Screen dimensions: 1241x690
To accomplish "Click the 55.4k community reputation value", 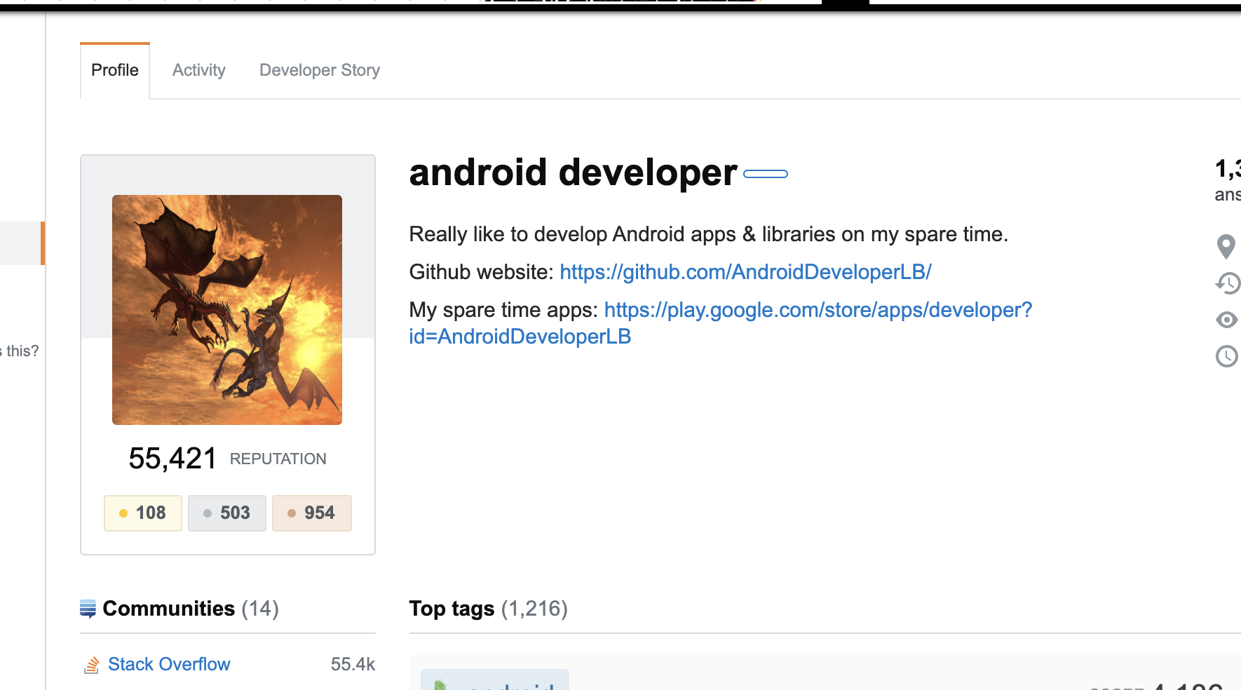I will click(353, 664).
